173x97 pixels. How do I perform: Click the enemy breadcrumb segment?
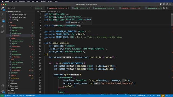43,11
